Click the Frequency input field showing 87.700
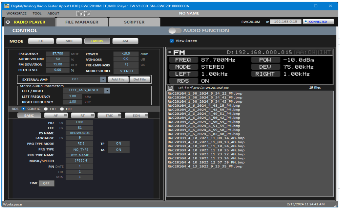340x209 pixels. click(x=57, y=54)
